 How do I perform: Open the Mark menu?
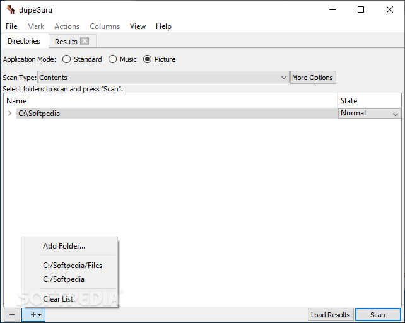coord(36,26)
